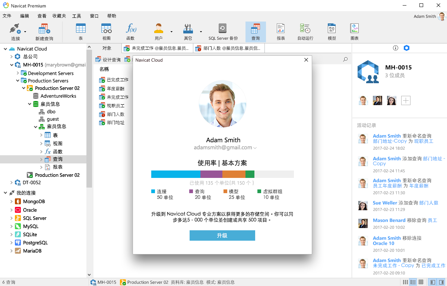This screenshot has height=286, width=447.
Task: Open the Connection button dropdown arrow
Action: pos(25,32)
